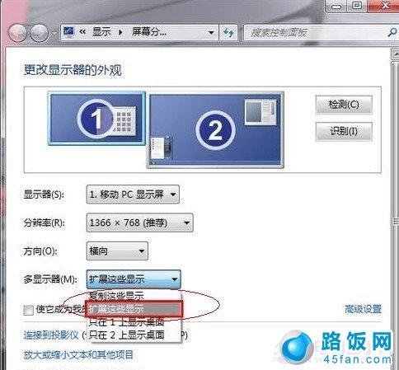Click the 识别(I) identify button

tap(344, 131)
